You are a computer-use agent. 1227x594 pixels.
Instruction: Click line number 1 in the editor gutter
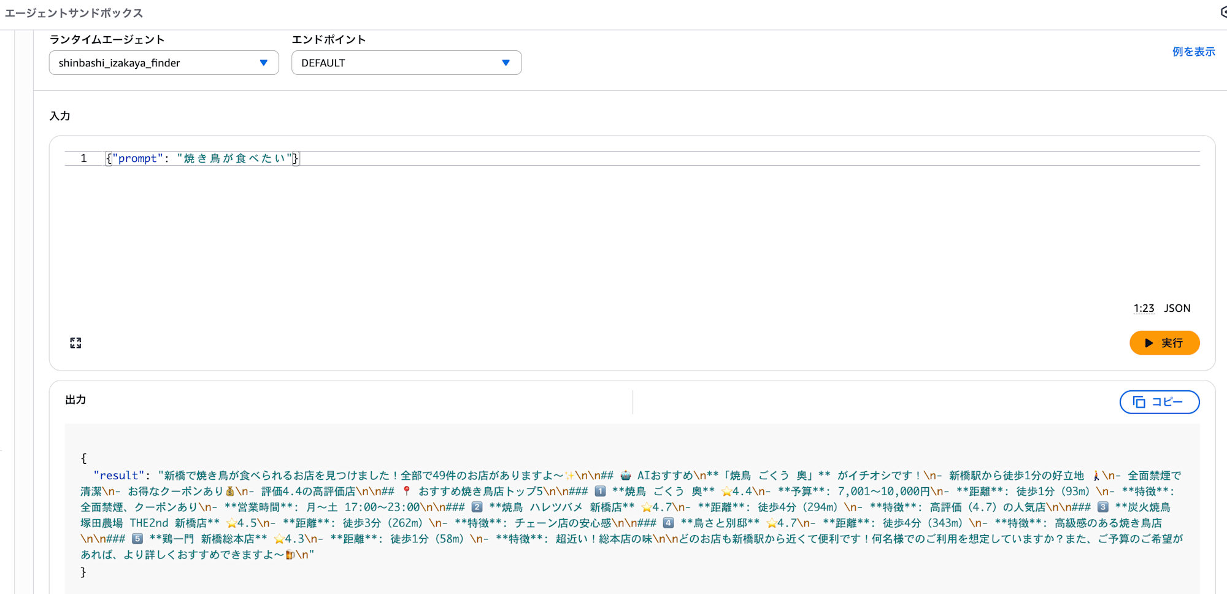[83, 158]
